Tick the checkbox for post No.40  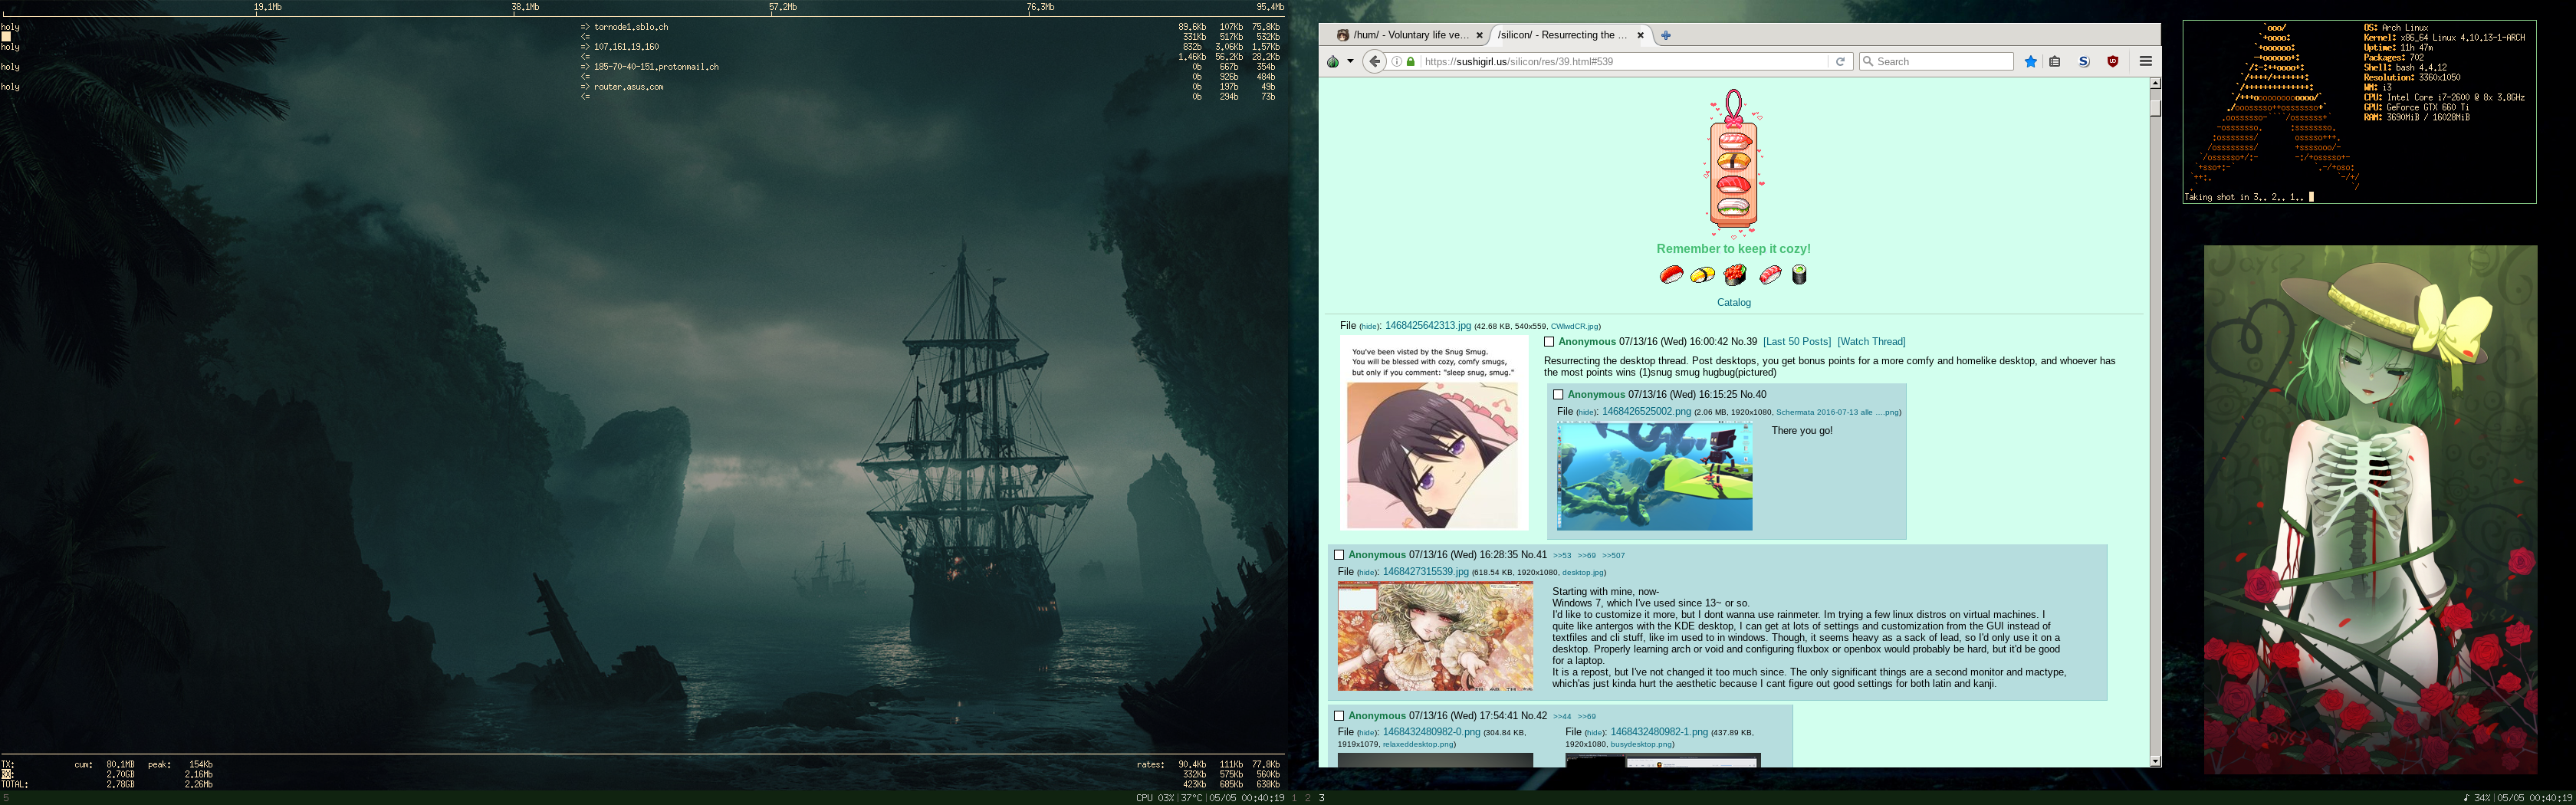coord(1558,395)
